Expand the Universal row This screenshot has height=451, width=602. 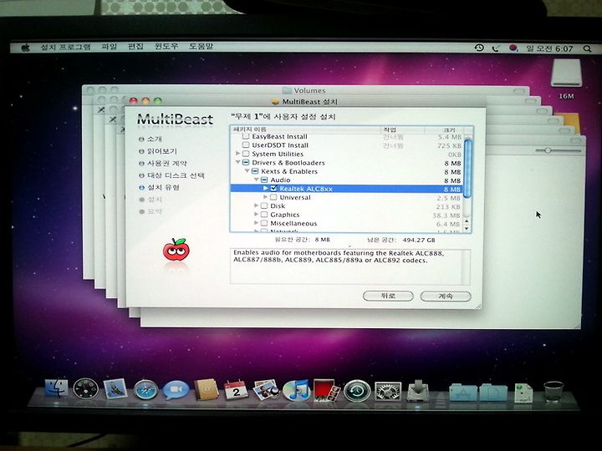pyautogui.click(x=265, y=197)
